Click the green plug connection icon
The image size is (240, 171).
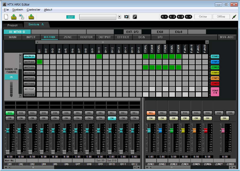pos(234,17)
